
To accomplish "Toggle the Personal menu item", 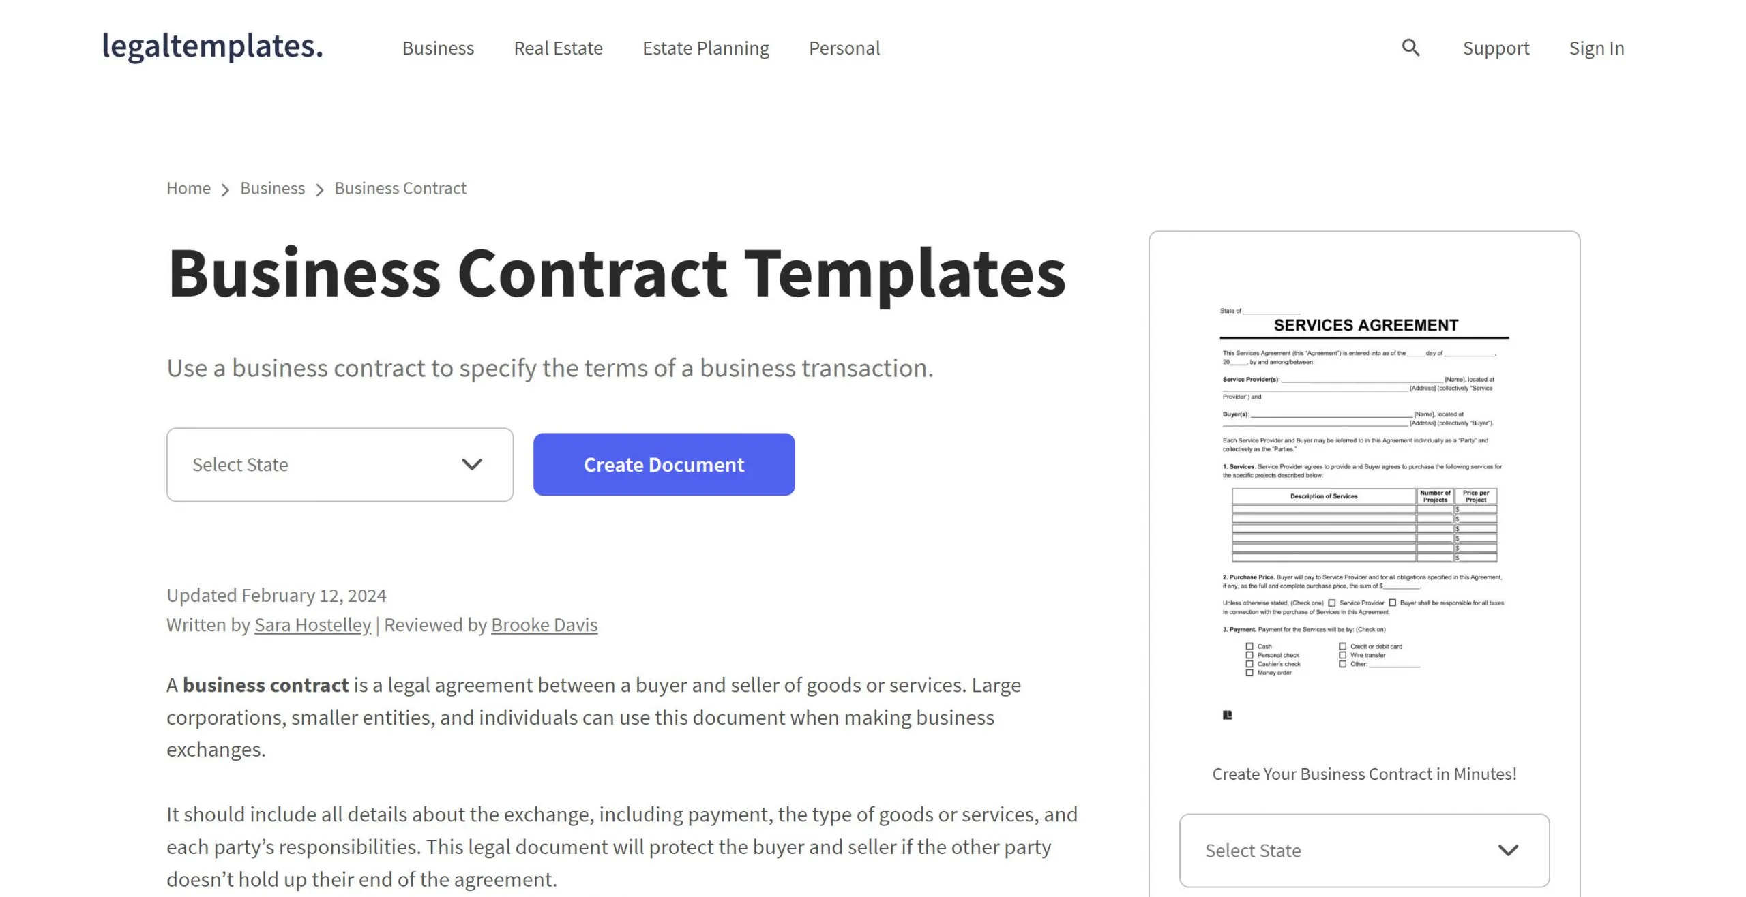I will click(x=844, y=48).
